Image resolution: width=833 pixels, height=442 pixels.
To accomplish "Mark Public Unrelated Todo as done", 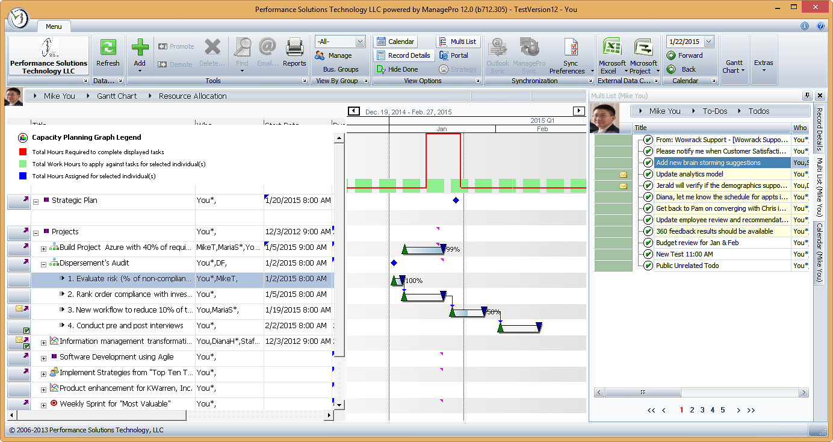I will click(648, 266).
